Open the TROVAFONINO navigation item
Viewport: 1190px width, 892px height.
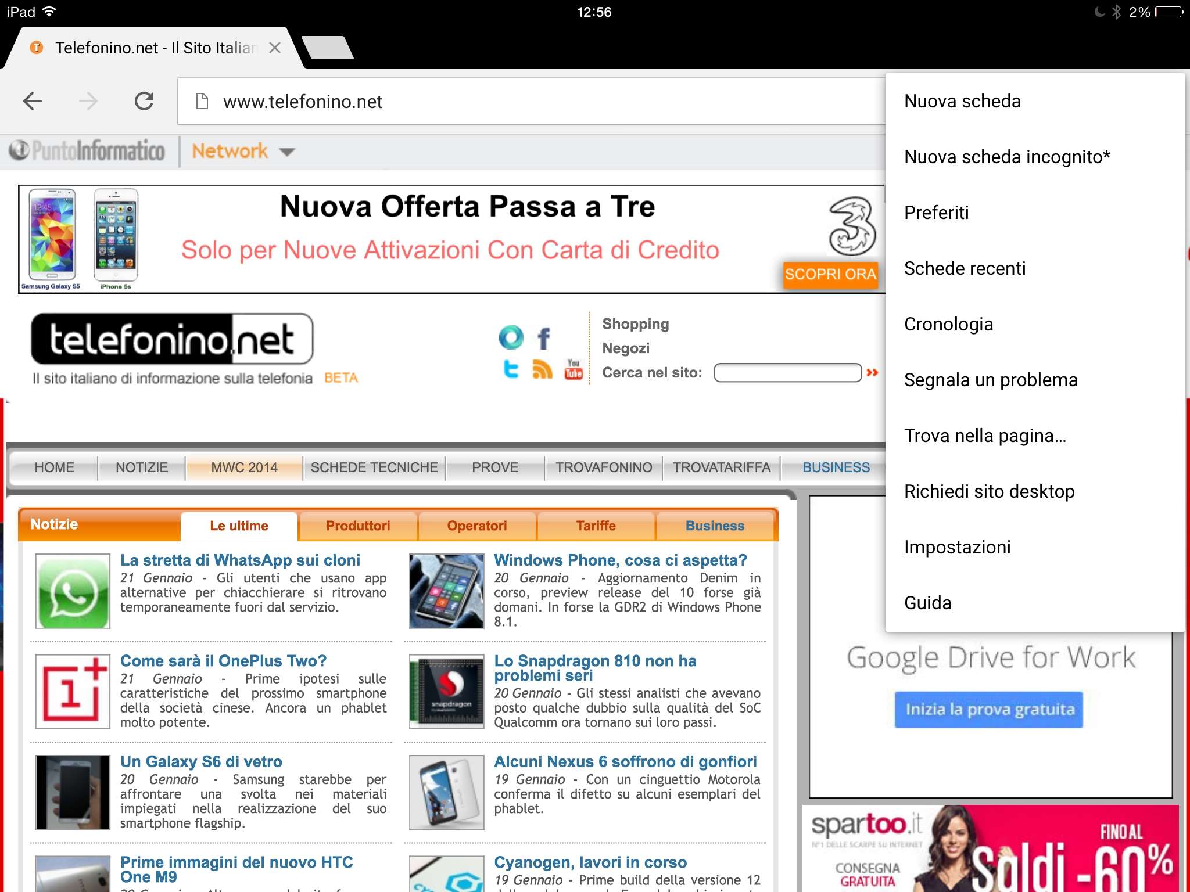604,467
